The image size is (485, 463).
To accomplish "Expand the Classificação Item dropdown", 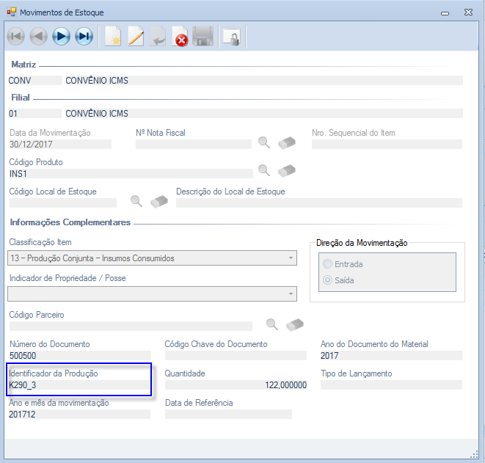I will pyautogui.click(x=291, y=258).
